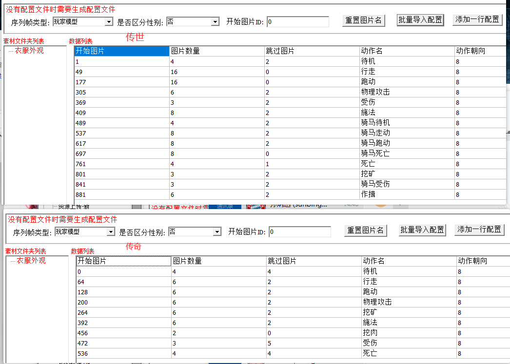Select the start image cell 536
Screen dimensions: 510x364
pos(124,354)
